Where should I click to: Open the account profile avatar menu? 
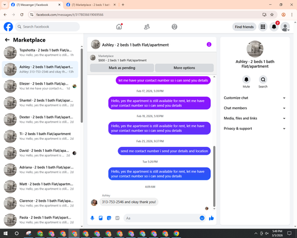(x=285, y=27)
